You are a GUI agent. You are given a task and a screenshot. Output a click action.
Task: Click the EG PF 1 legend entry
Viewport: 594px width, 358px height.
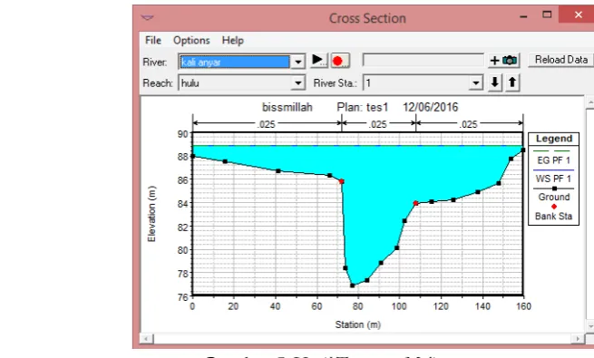tap(553, 160)
